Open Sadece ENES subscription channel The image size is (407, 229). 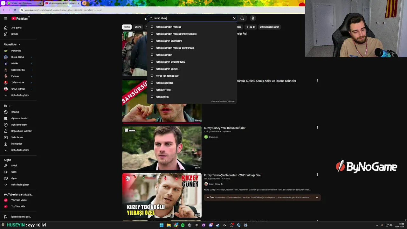[18, 70]
